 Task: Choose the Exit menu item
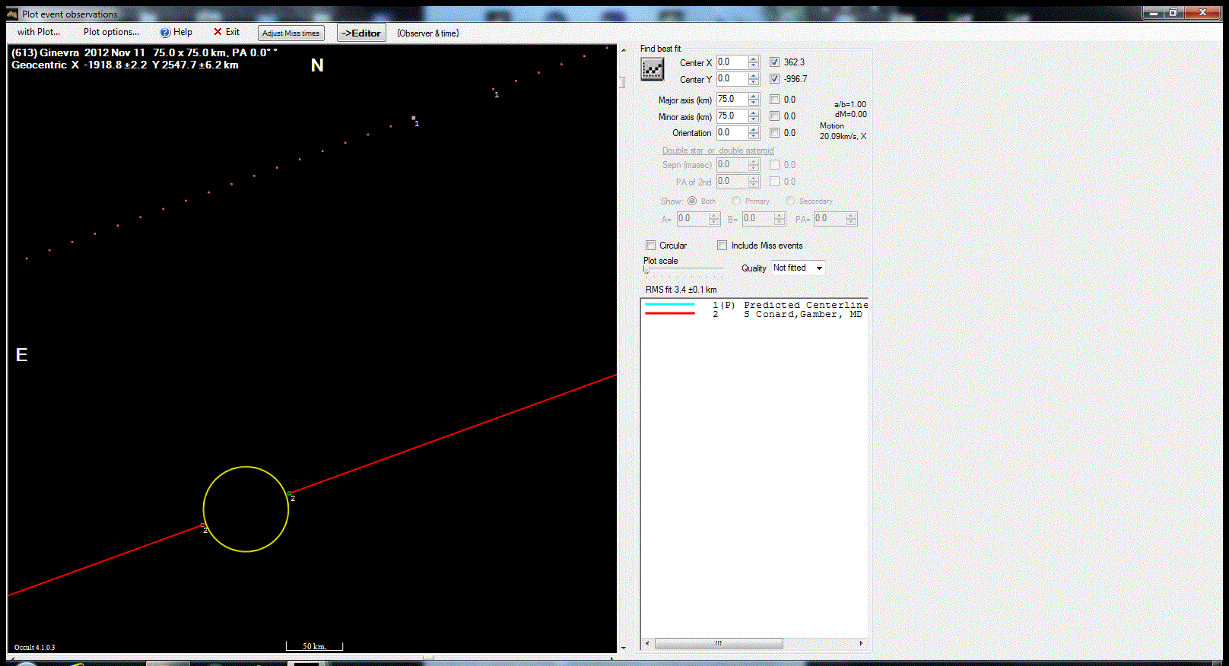point(227,32)
